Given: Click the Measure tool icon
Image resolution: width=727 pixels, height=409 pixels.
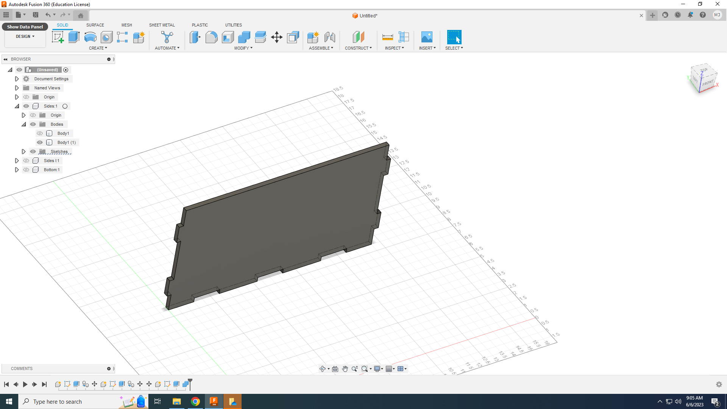Looking at the screenshot, I should [387, 37].
